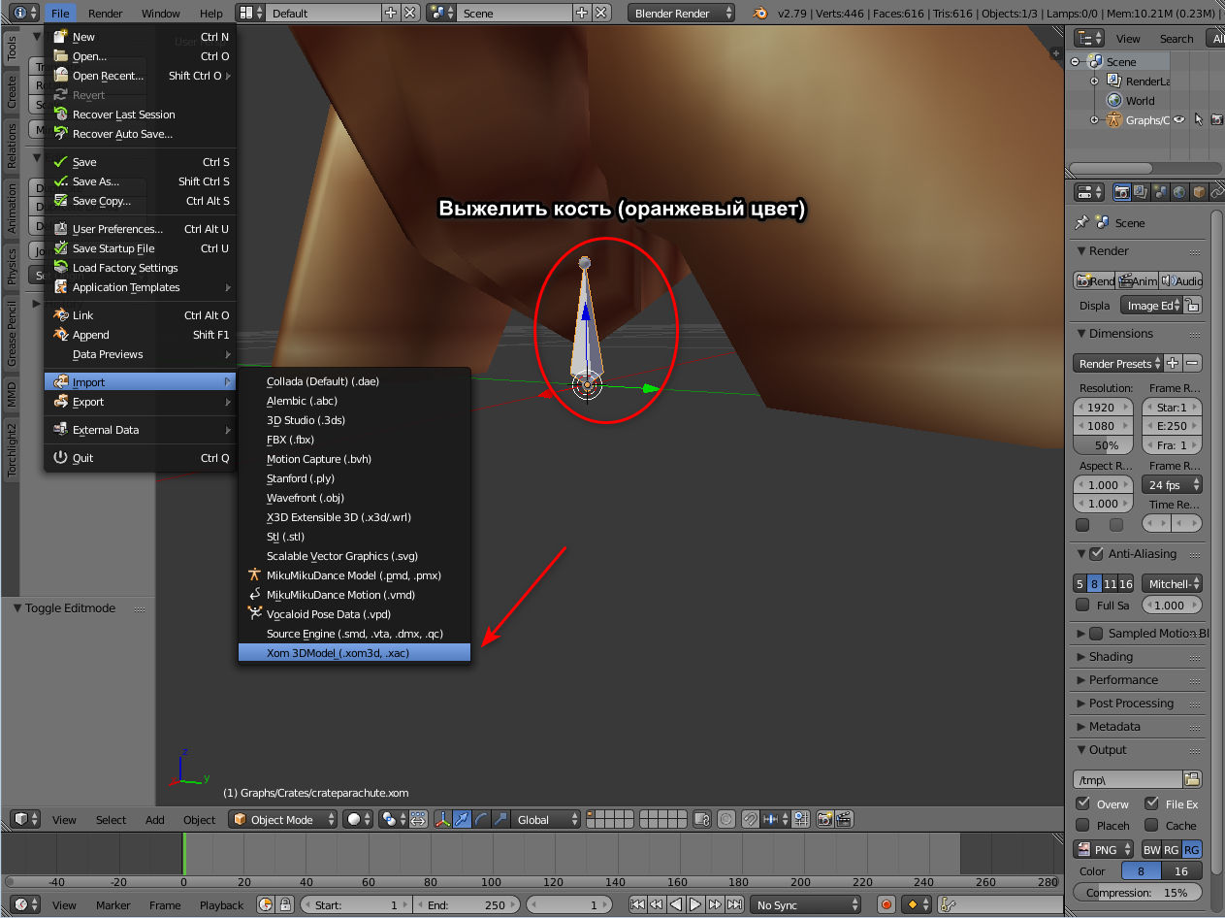Click the Export submenu item
Viewport: 1225px width, 918px height.
coord(140,402)
